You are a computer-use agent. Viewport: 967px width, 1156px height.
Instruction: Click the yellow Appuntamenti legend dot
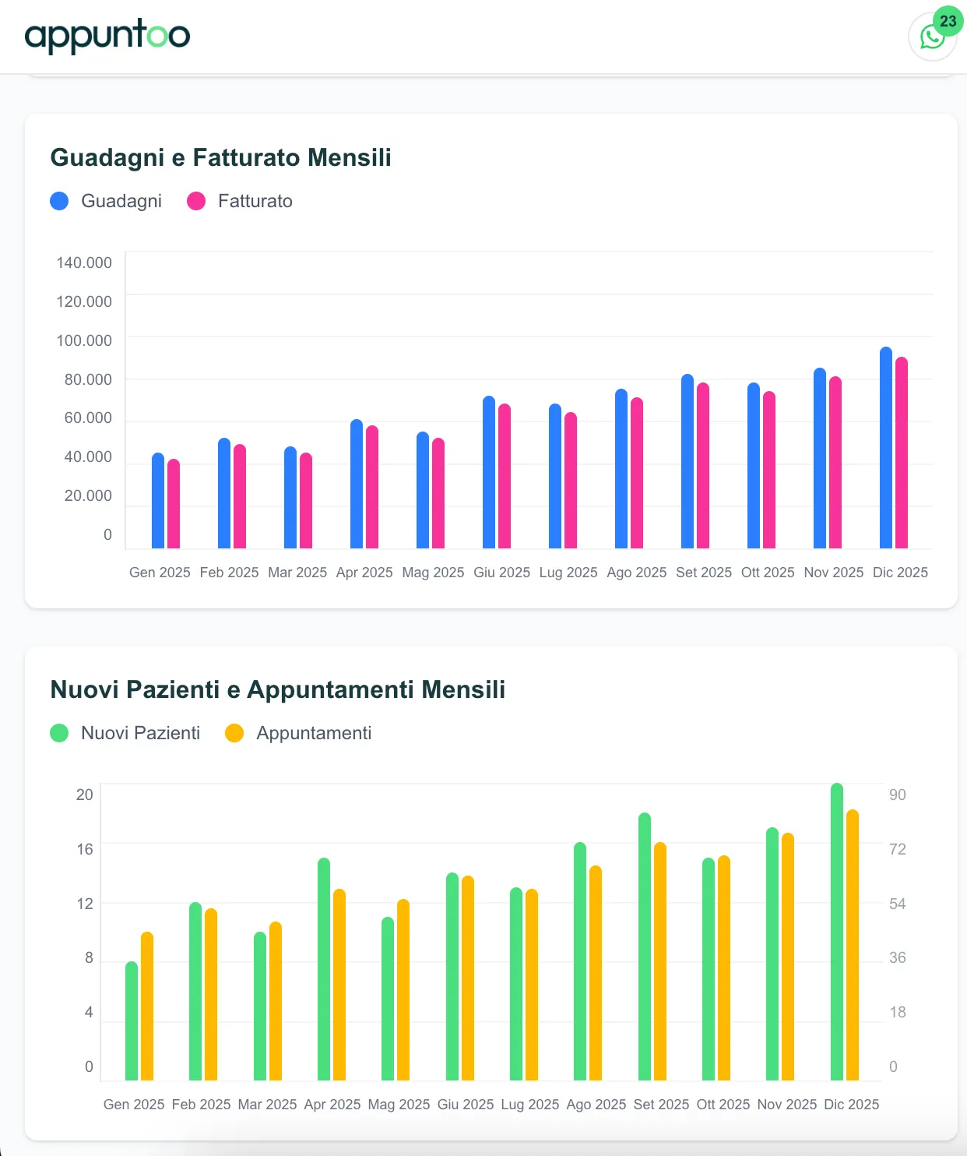234,733
